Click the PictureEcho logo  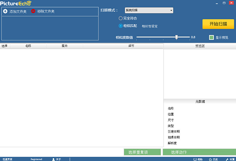click(x=16, y=3)
